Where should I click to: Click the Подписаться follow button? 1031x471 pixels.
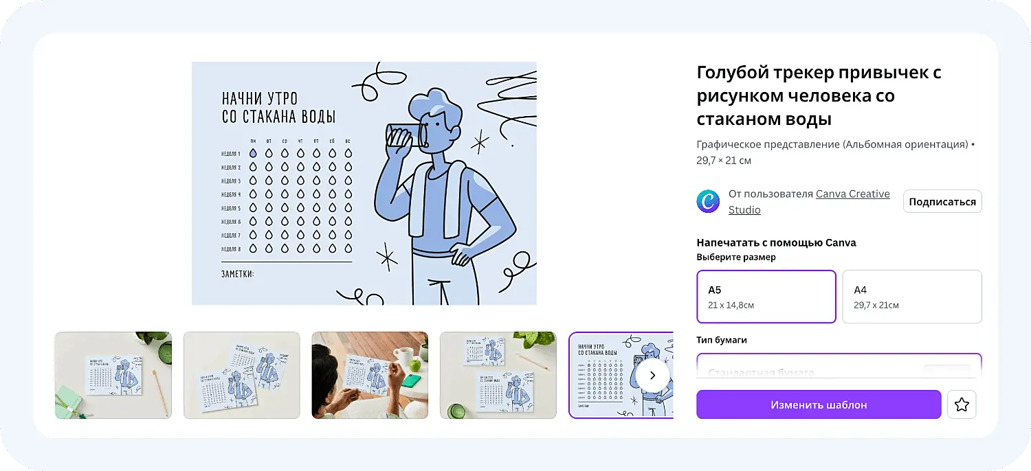[942, 202]
